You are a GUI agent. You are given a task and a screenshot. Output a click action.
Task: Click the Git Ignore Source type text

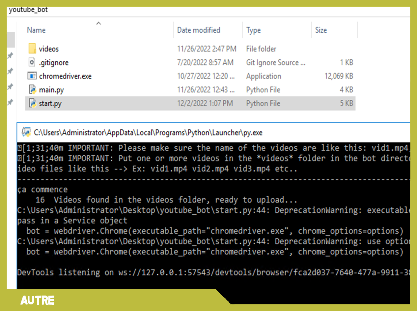coord(275,62)
